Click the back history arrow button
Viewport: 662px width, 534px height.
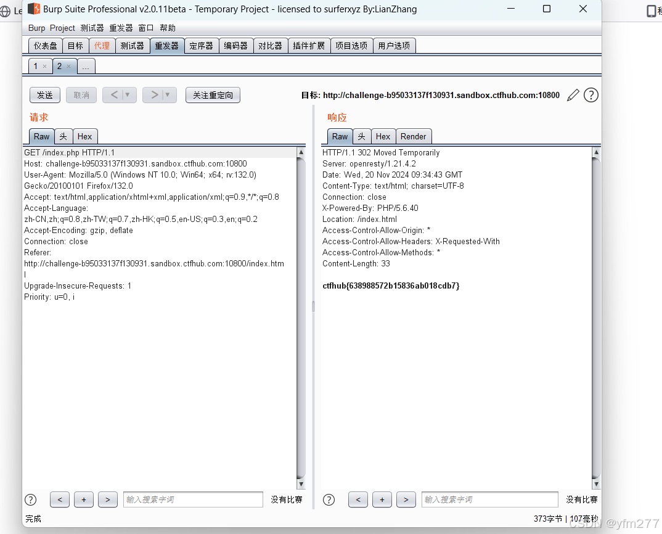[114, 95]
